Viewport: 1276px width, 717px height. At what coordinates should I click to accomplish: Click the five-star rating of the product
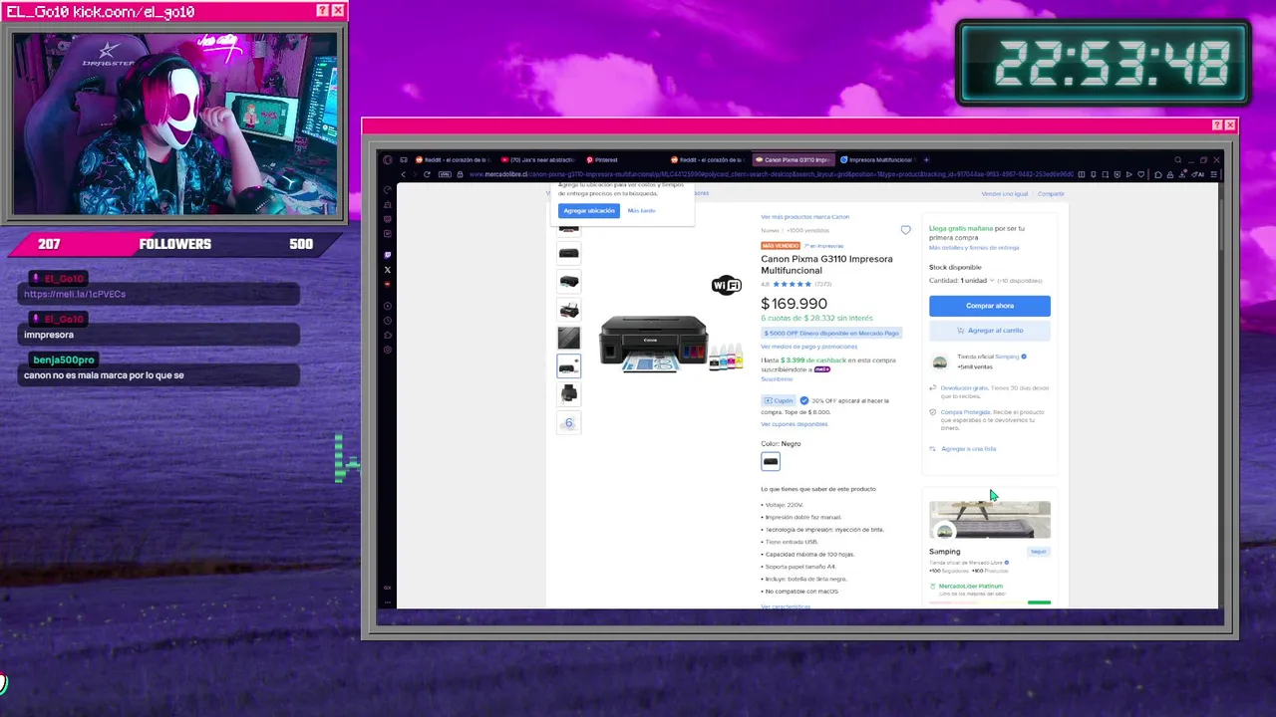(793, 284)
